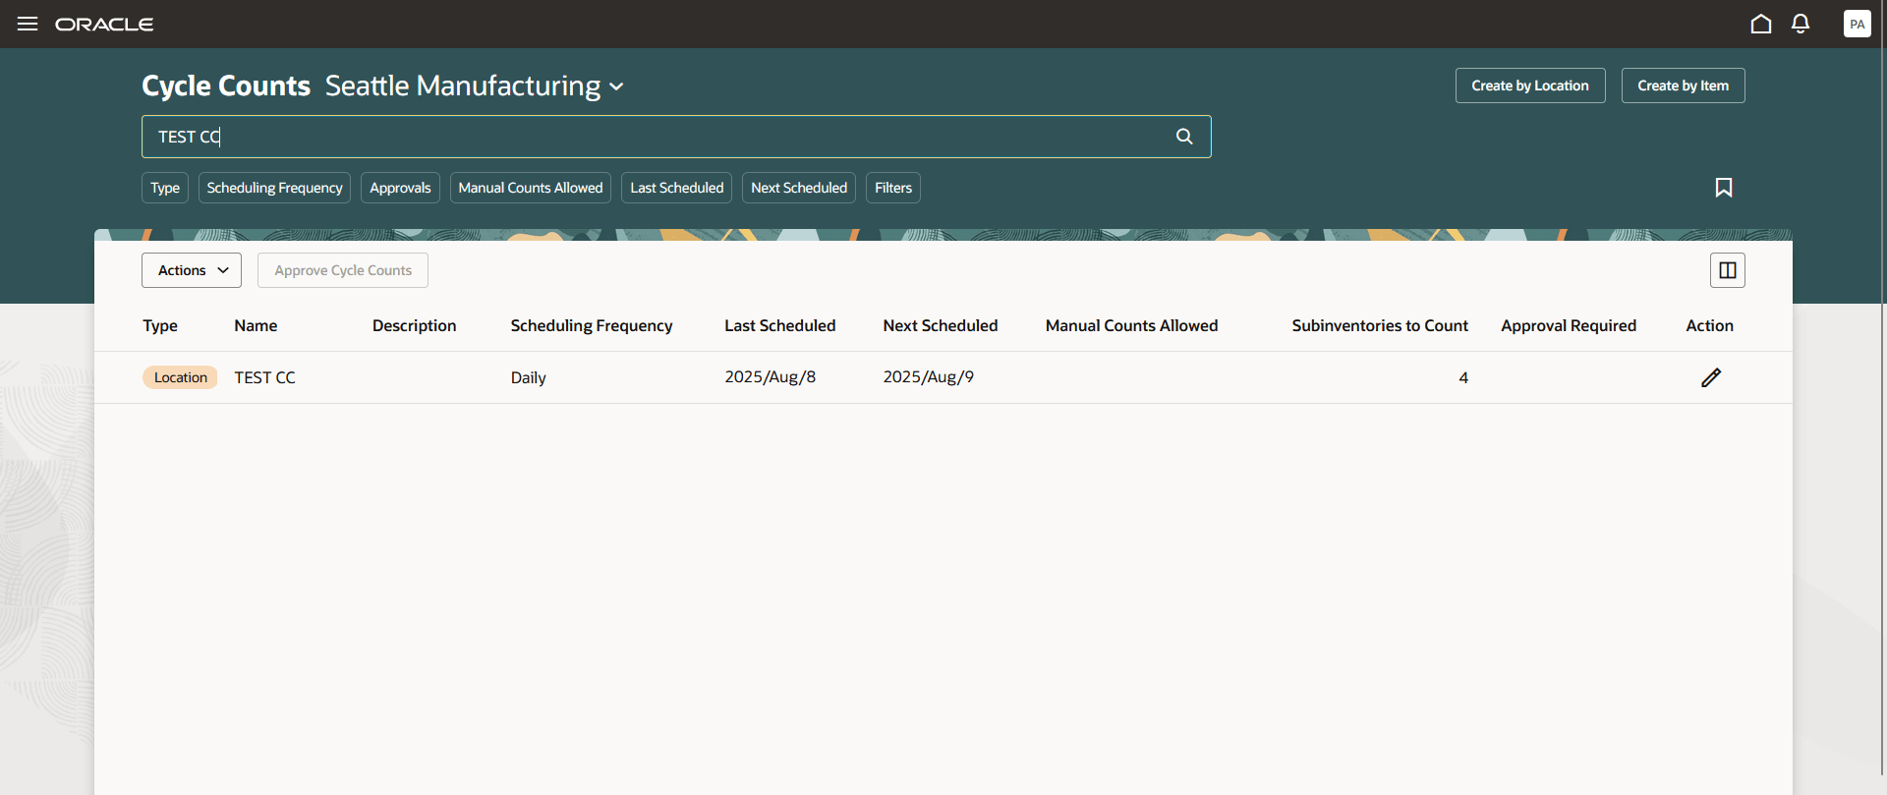
Task: Click the 2025/Aug/8 last scheduled date
Action: [771, 377]
